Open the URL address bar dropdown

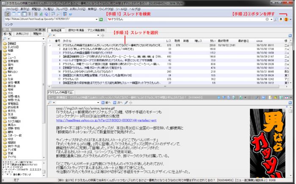[97, 19]
